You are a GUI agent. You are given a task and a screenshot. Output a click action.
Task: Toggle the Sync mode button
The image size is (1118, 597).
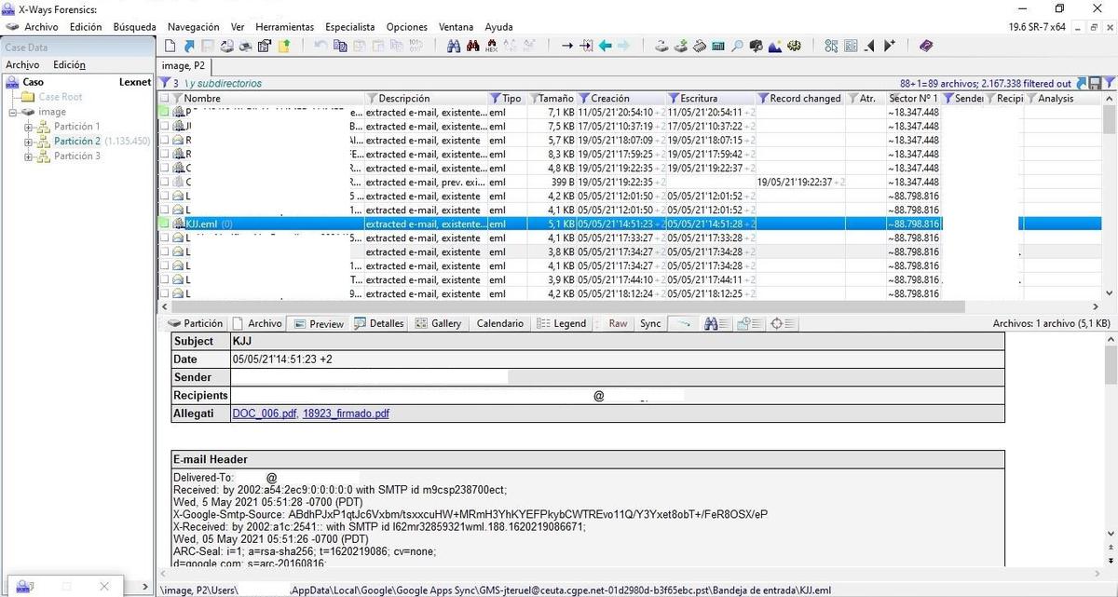pyautogui.click(x=650, y=324)
